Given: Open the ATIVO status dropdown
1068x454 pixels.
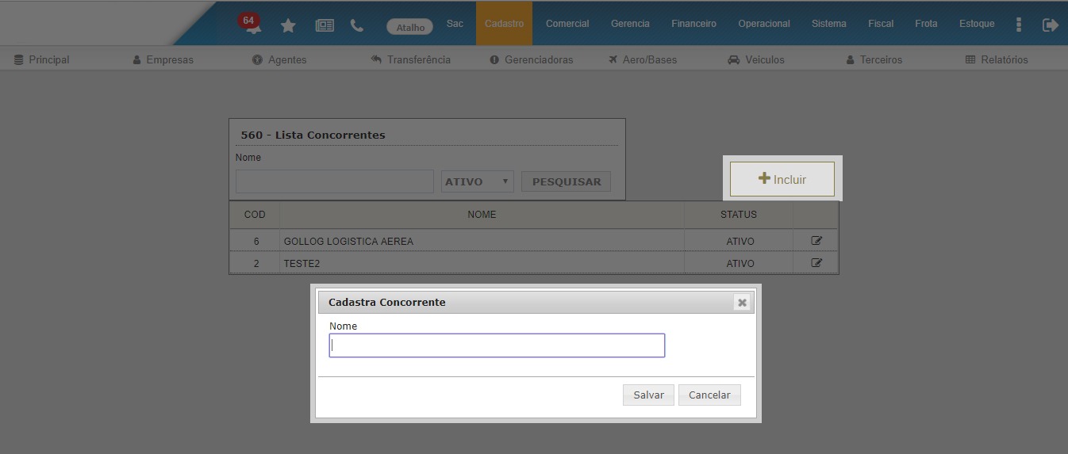Looking at the screenshot, I should tap(478, 181).
